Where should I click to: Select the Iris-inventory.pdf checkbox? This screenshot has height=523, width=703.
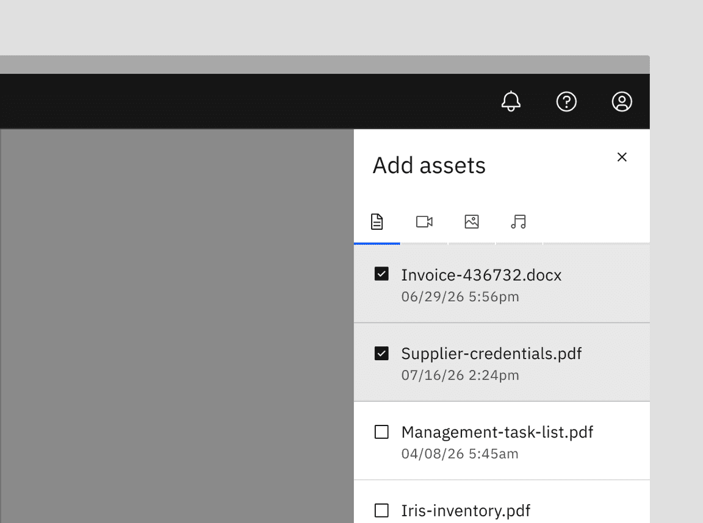tap(381, 510)
